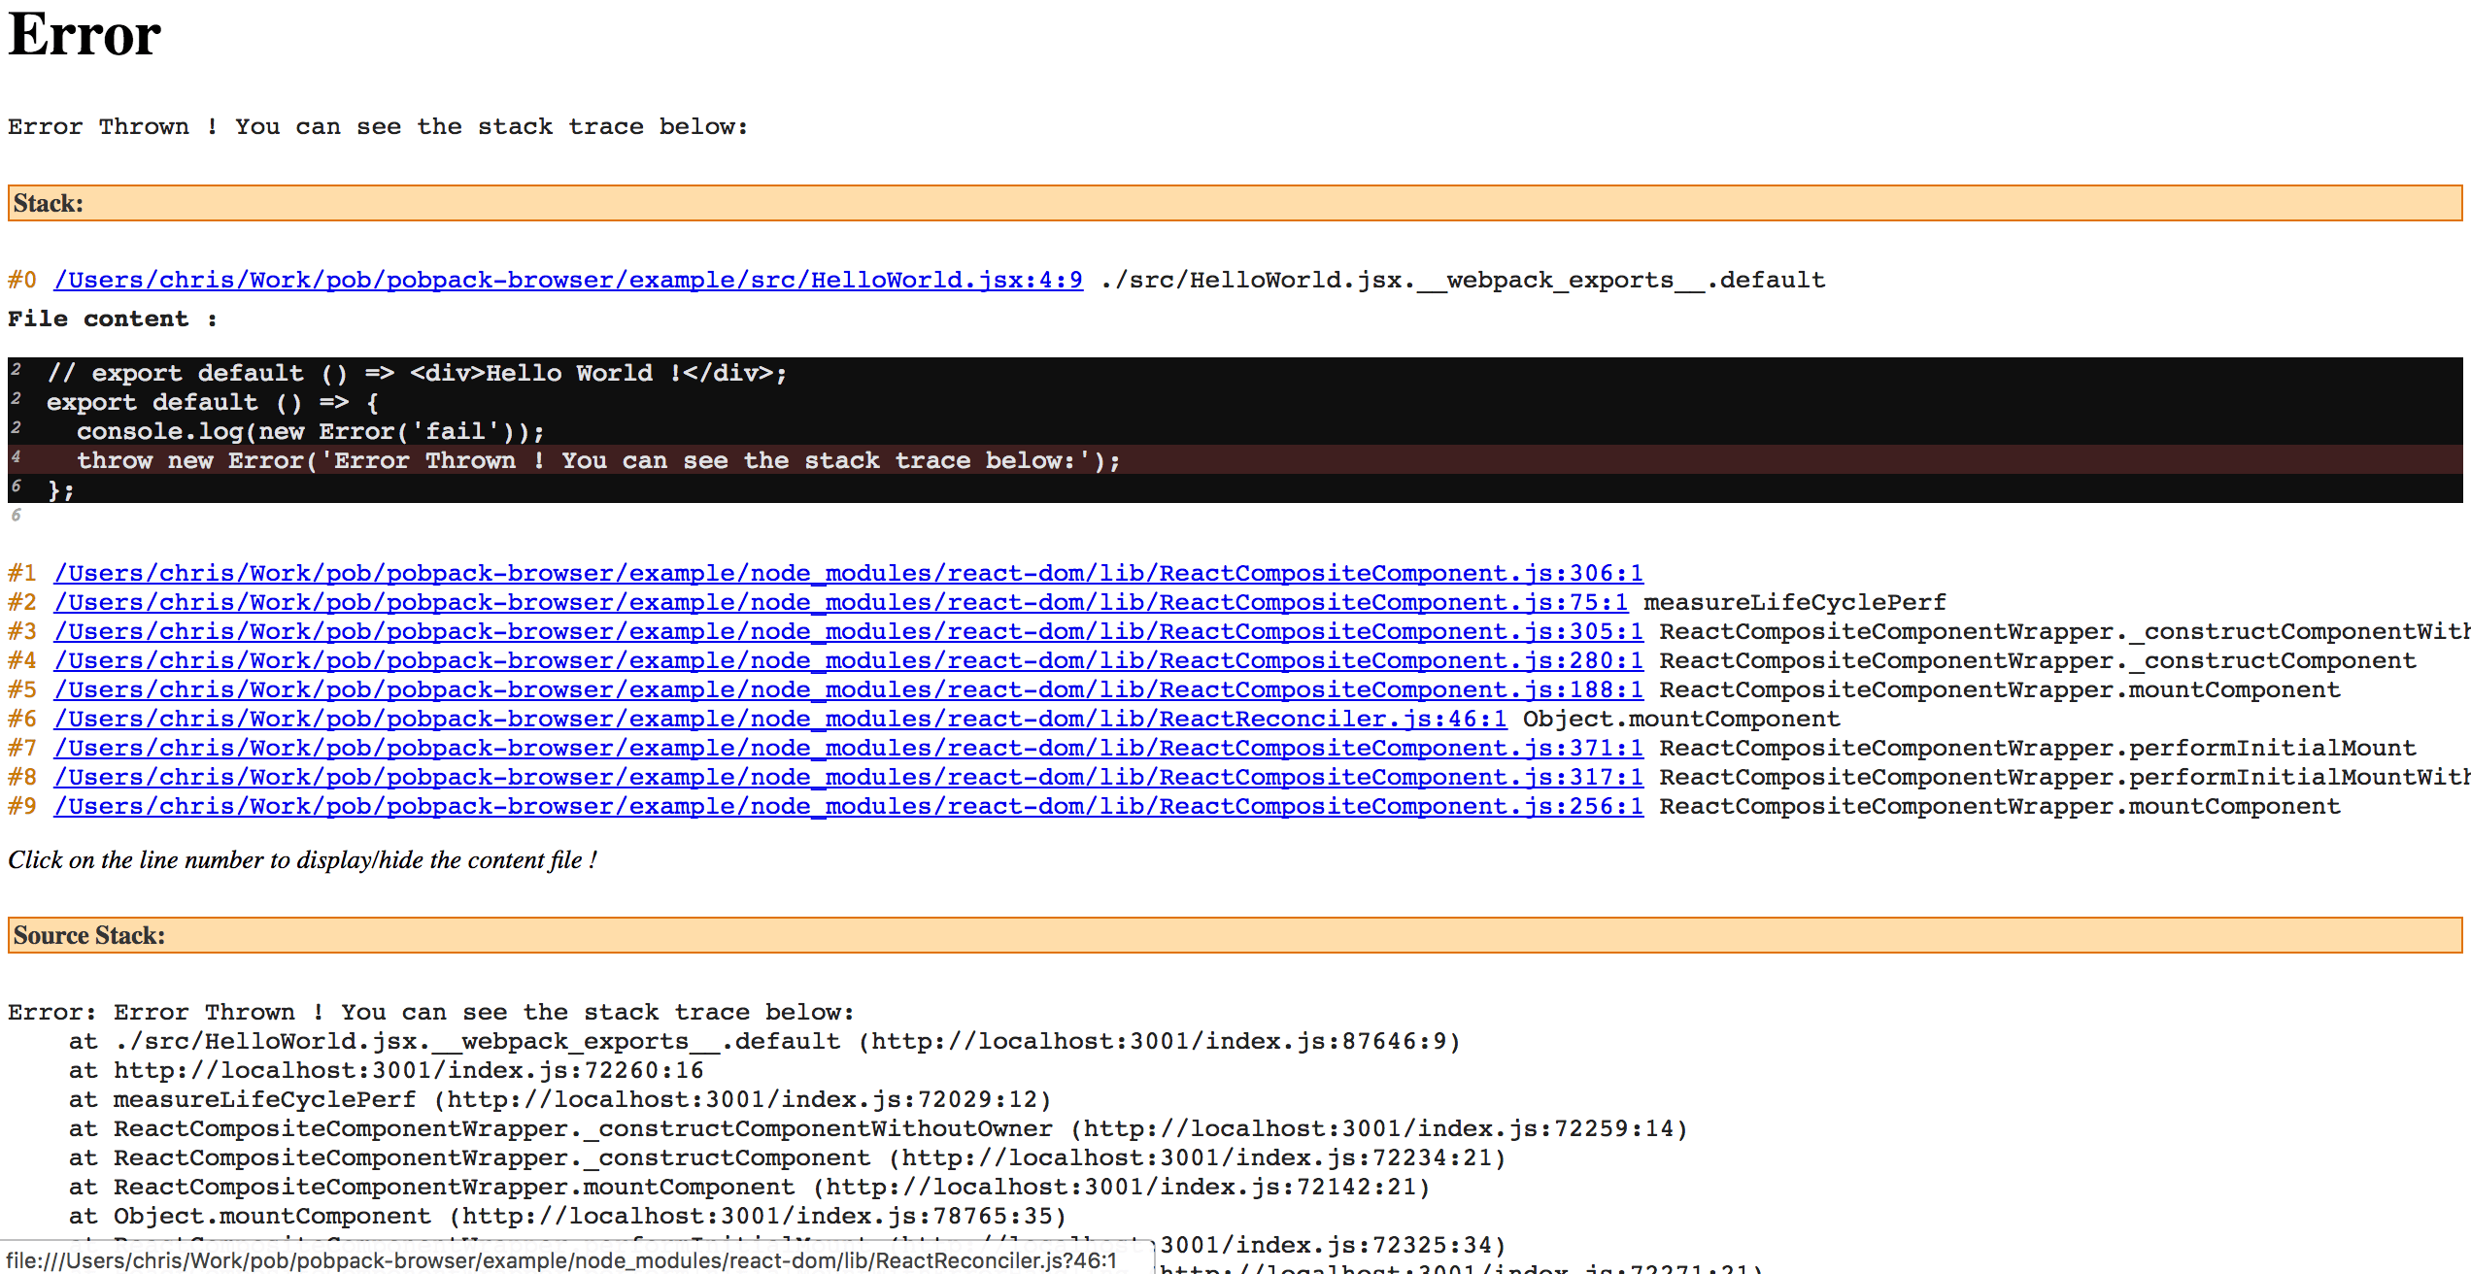This screenshot has height=1274, width=2471.
Task: Toggle line number 6 in the code snippet
Action: click(x=17, y=484)
